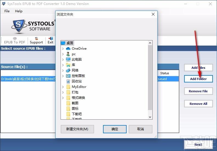Click the 控制面板 label text
217x151 pixels.
click(78, 76)
